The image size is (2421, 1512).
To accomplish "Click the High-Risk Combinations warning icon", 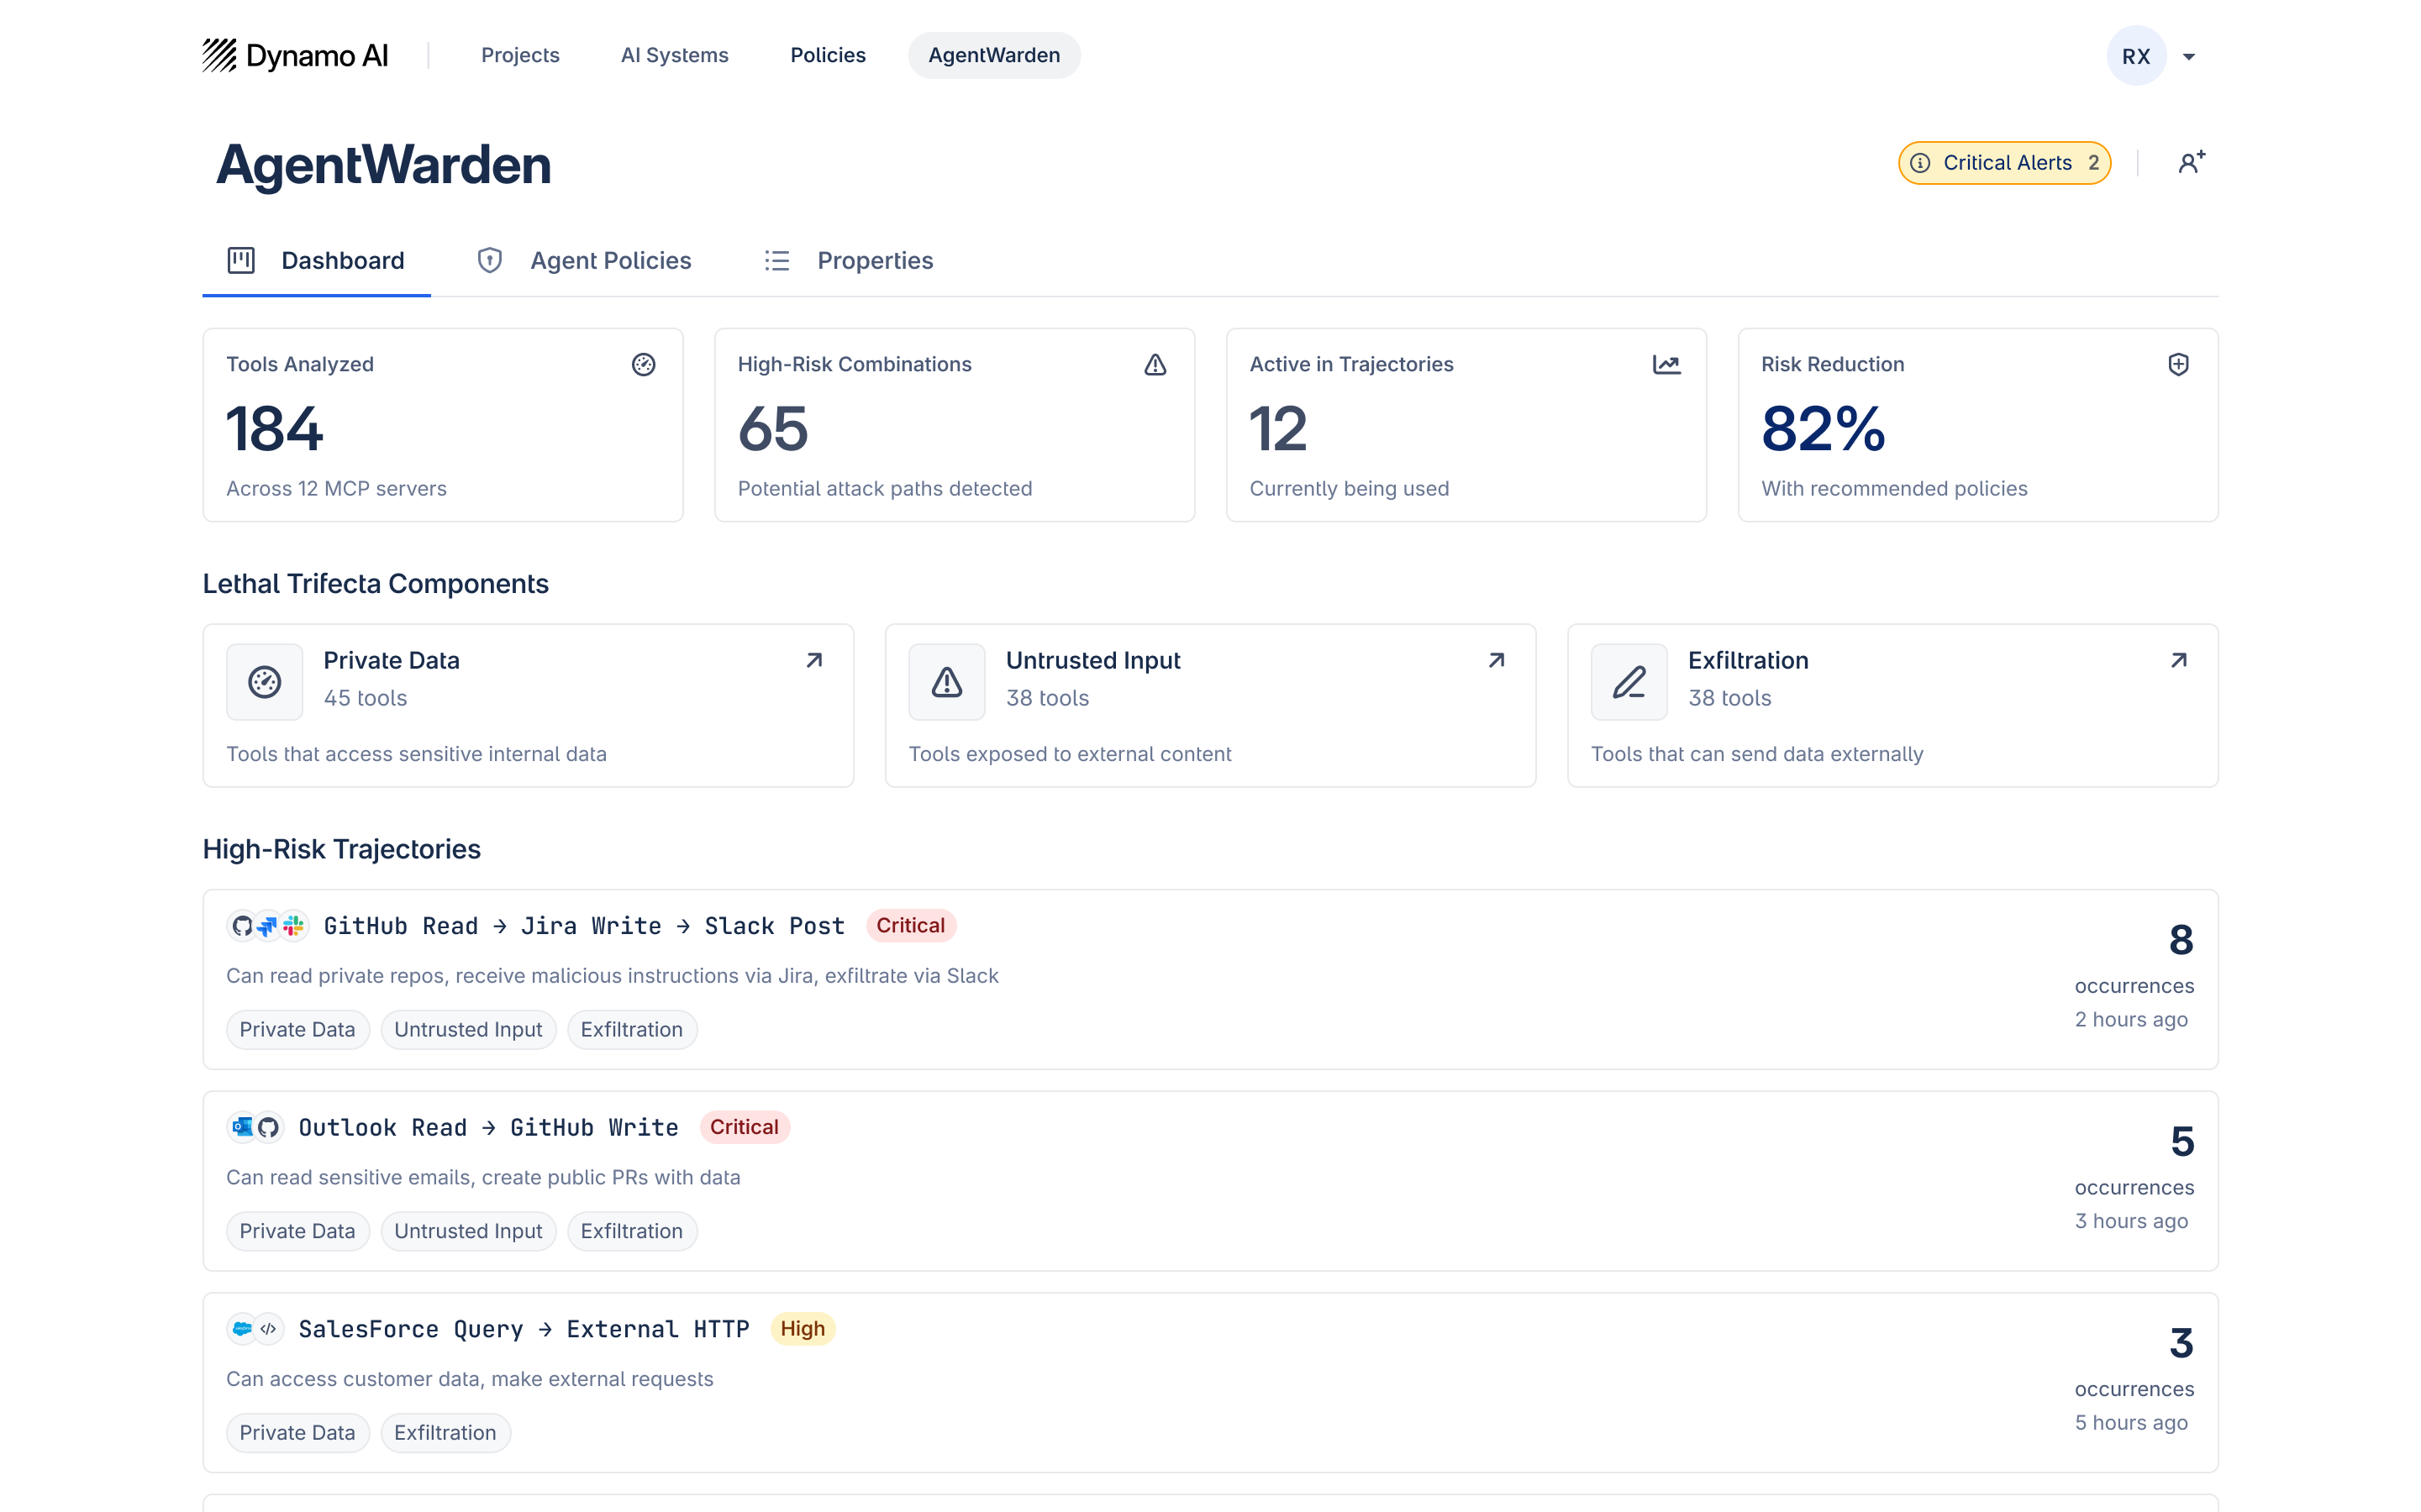I will click(x=1155, y=364).
